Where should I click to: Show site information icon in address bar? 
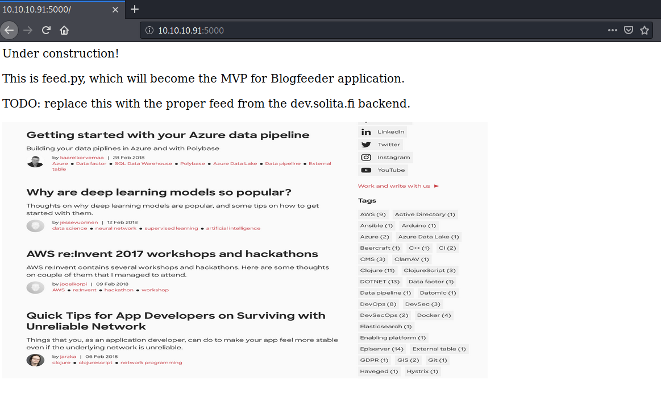(149, 30)
